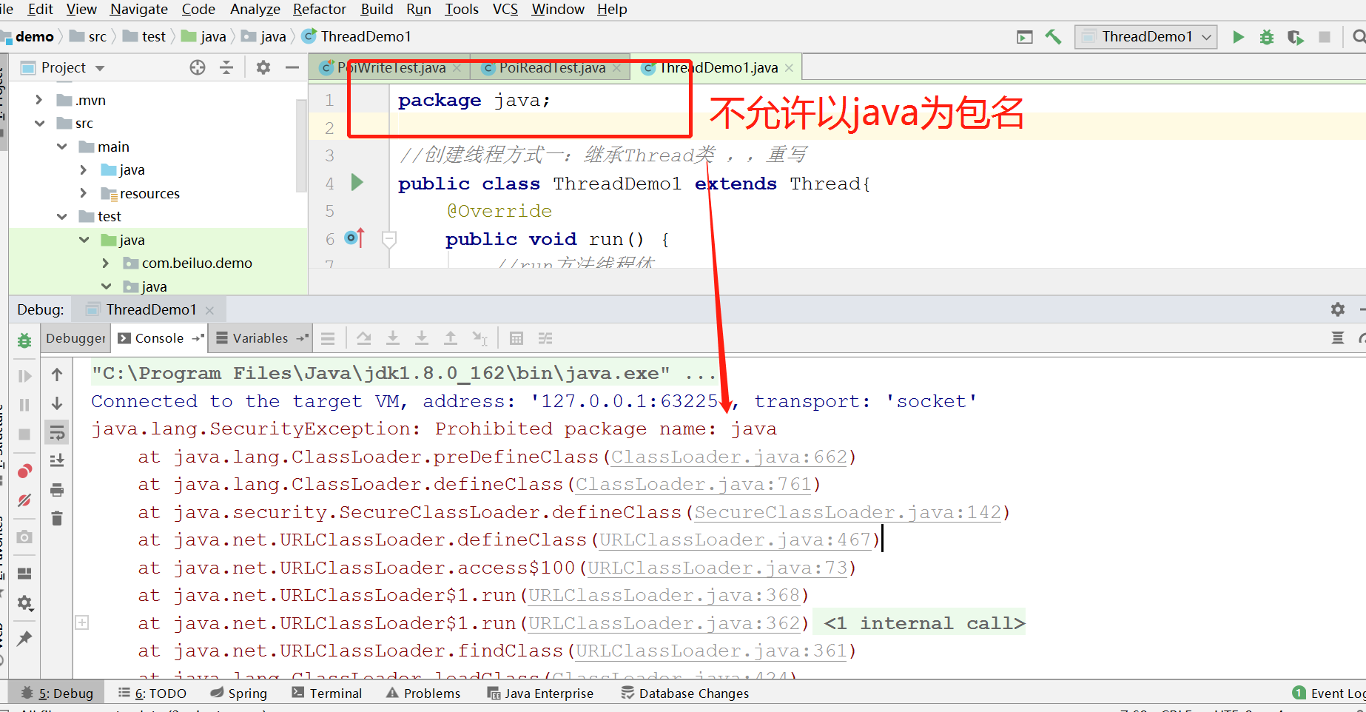Click the Scroll to End icon in console
Viewport: 1366px width, 712px height.
[x=57, y=460]
